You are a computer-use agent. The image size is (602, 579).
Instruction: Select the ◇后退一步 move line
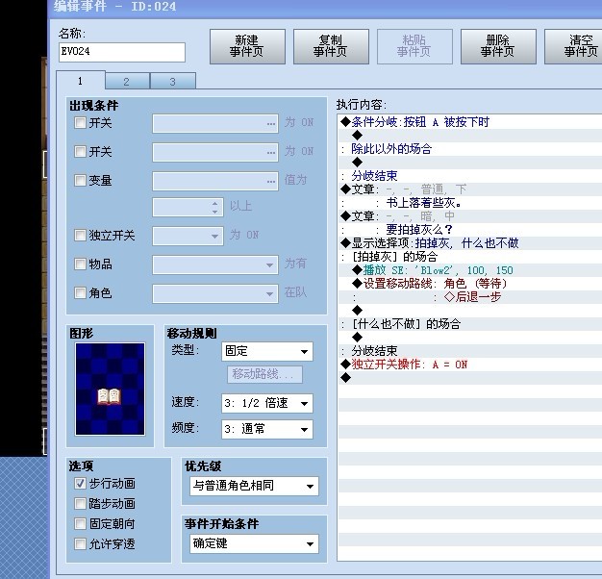470,297
